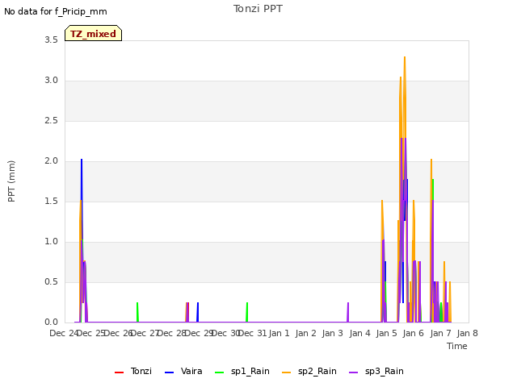Click the 'No data for f_Pricip_mm' message
Image resolution: width=517 pixels, height=387 pixels.
click(x=56, y=11)
